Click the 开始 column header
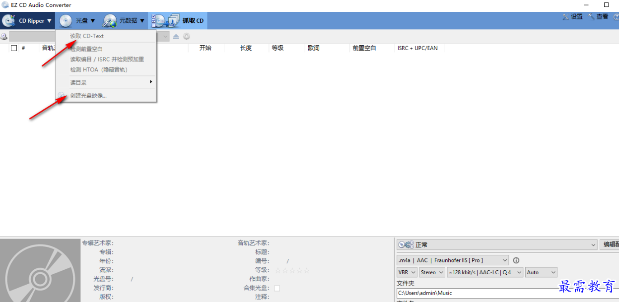The image size is (619, 302). (206, 48)
